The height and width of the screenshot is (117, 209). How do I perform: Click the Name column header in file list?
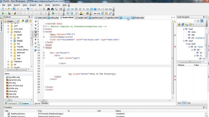point(18,74)
